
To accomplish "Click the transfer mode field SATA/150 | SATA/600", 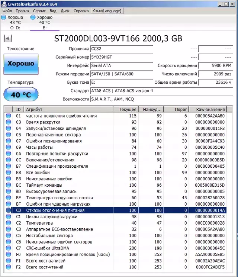I will (x=122, y=74).
